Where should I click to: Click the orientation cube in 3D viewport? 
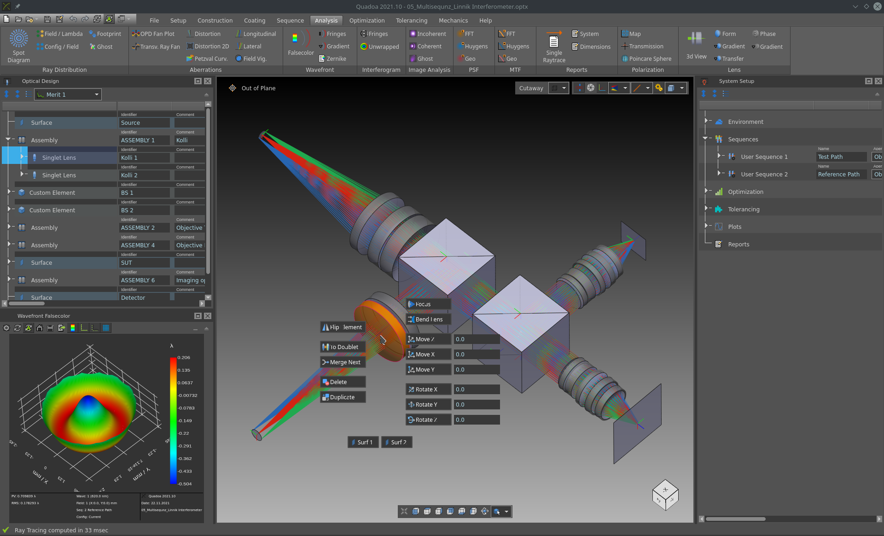click(x=665, y=495)
